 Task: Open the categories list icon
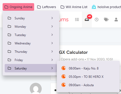pos(77,20)
